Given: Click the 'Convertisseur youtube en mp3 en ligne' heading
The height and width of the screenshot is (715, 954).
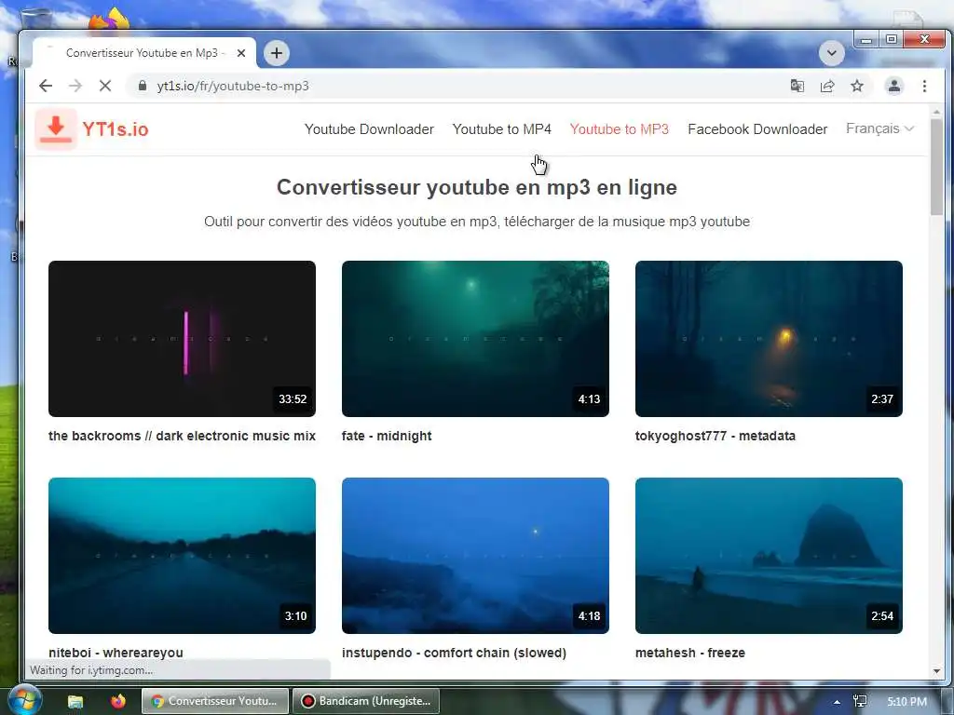Looking at the screenshot, I should [476, 187].
